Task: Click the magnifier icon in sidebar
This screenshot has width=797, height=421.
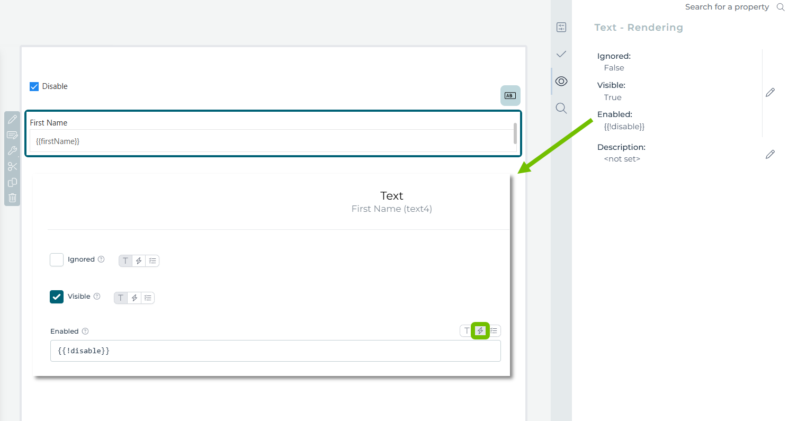Action: pyautogui.click(x=561, y=109)
